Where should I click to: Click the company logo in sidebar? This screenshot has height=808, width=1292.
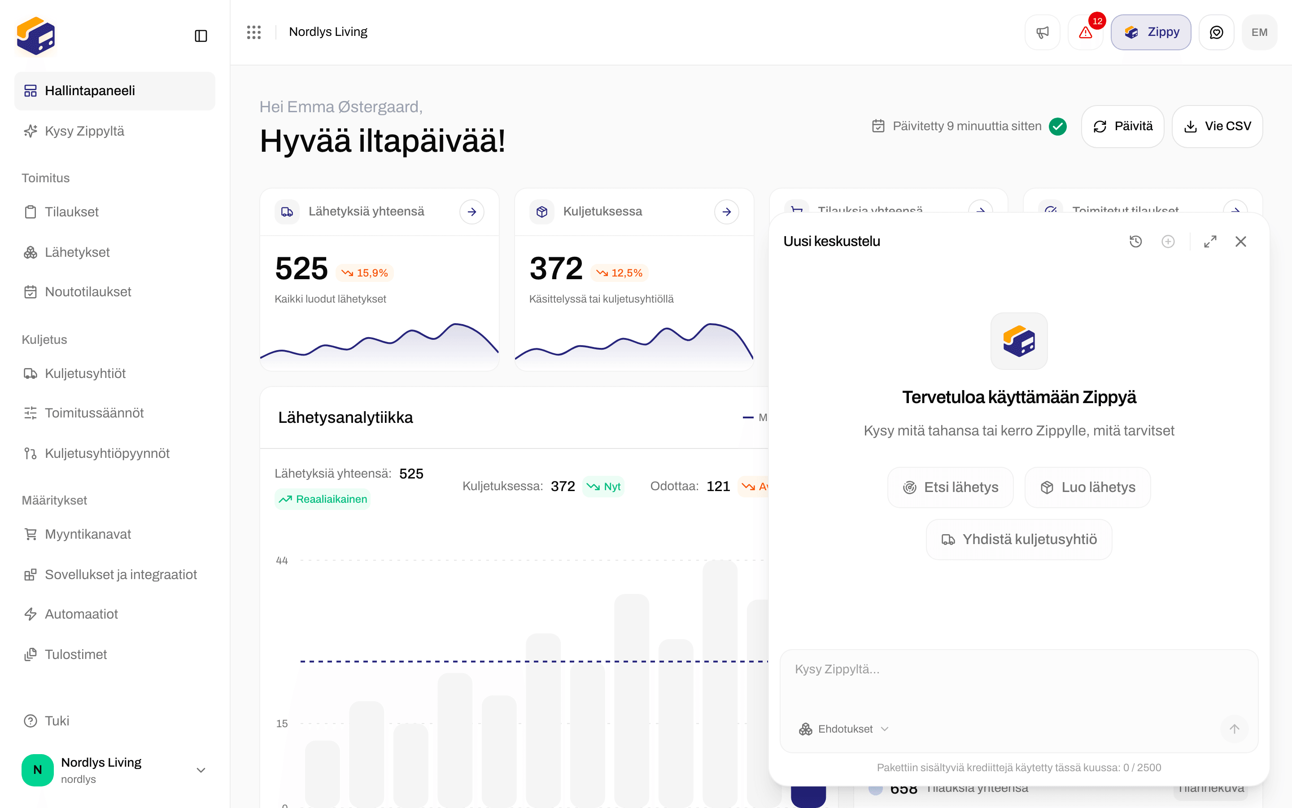pos(36,36)
